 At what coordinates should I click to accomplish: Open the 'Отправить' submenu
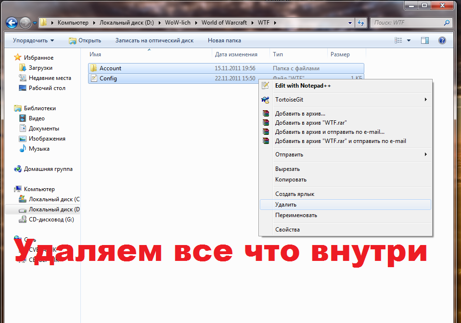(x=346, y=155)
